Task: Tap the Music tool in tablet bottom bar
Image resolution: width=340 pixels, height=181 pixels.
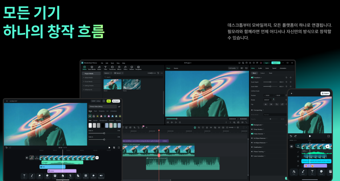Action: [x=32, y=176]
